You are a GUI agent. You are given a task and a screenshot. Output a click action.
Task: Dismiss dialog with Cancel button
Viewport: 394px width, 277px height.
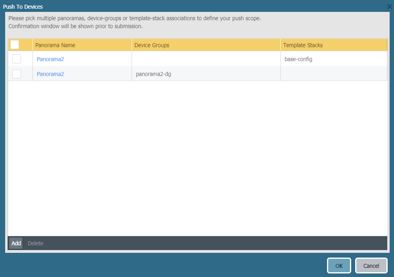click(371, 266)
